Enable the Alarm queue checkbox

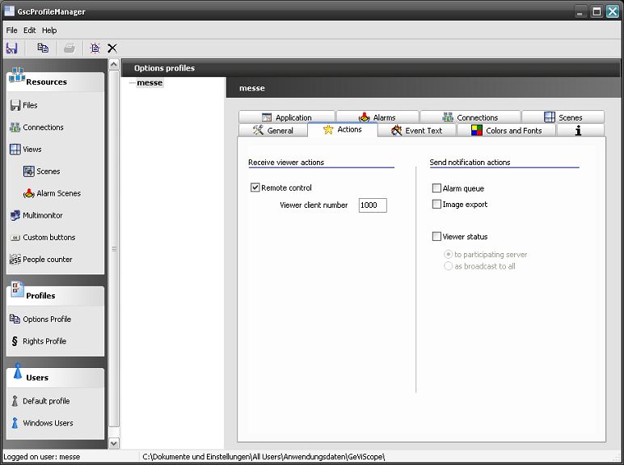click(x=437, y=188)
